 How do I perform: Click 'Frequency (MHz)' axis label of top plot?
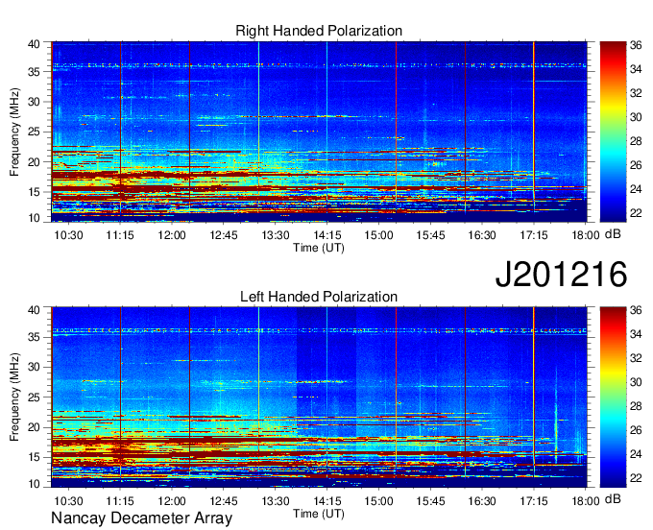[14, 132]
